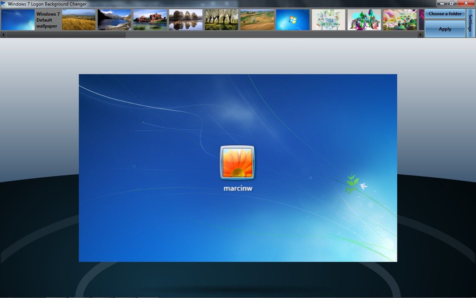
Task: Click the thumbnail strip scrollbar thumb
Action: [66, 35]
